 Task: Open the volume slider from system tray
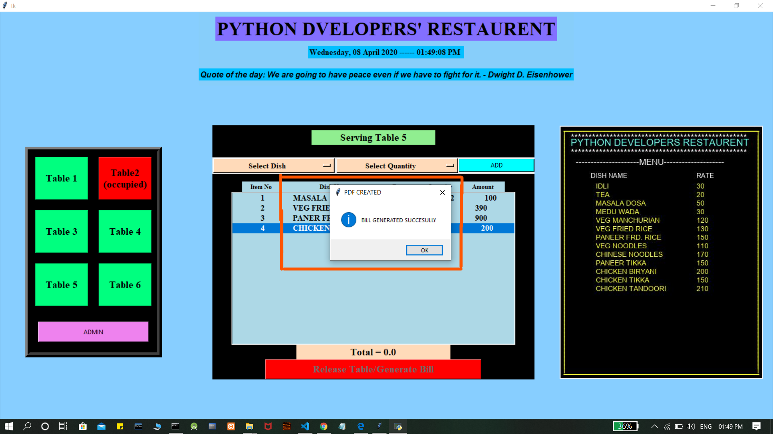click(x=691, y=427)
